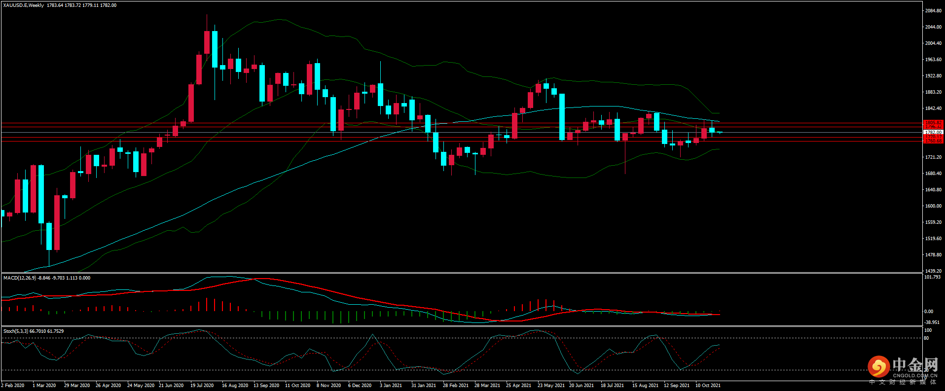
Task: Click the 15 Aug 2021 date label
Action: (646, 386)
